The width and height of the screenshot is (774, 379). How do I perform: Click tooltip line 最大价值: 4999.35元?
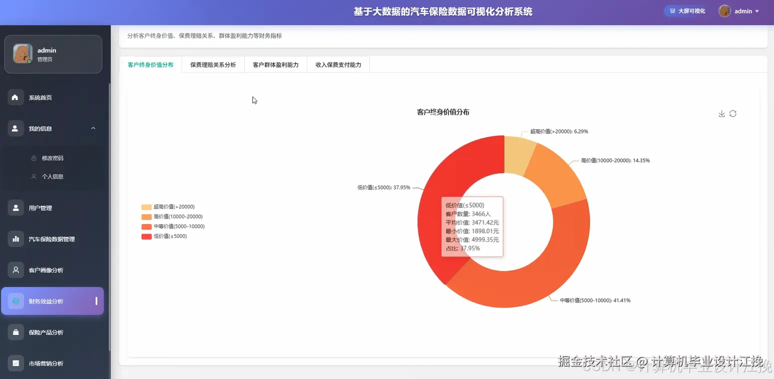pyautogui.click(x=472, y=239)
